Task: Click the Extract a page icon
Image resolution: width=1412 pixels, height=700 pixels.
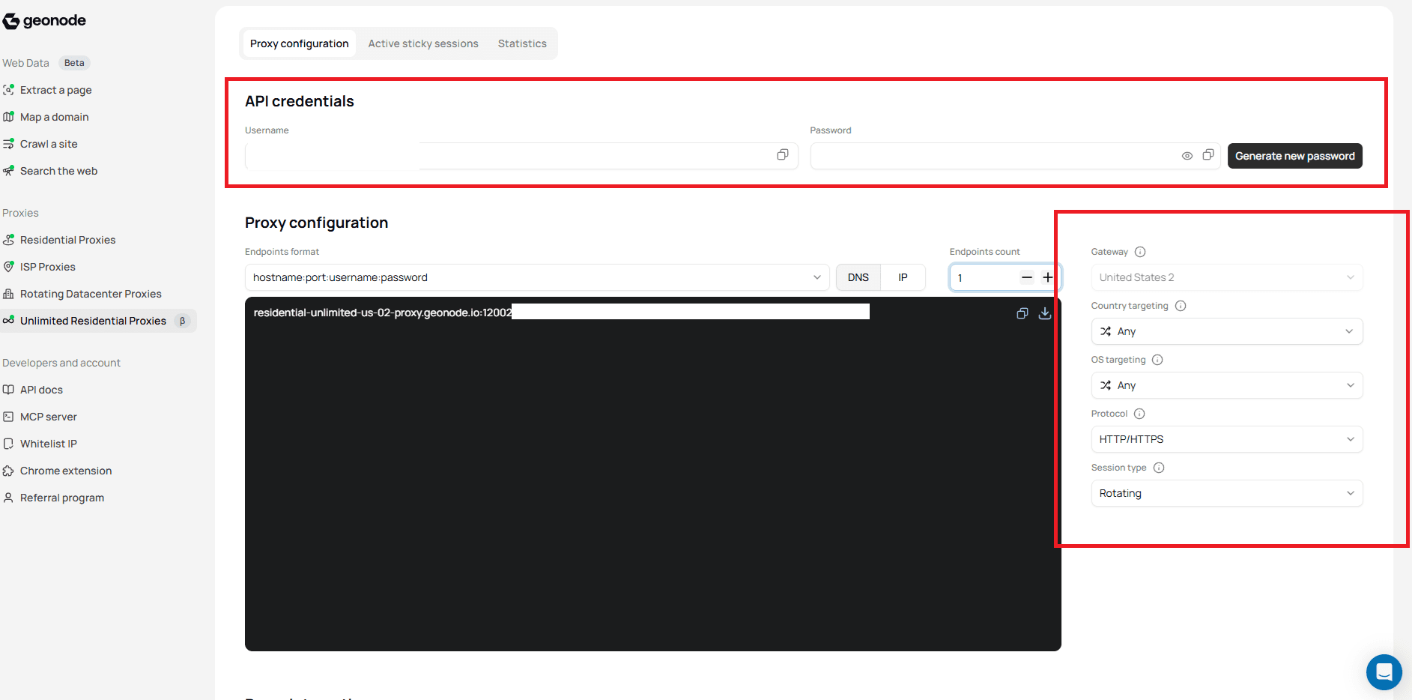Action: point(9,90)
